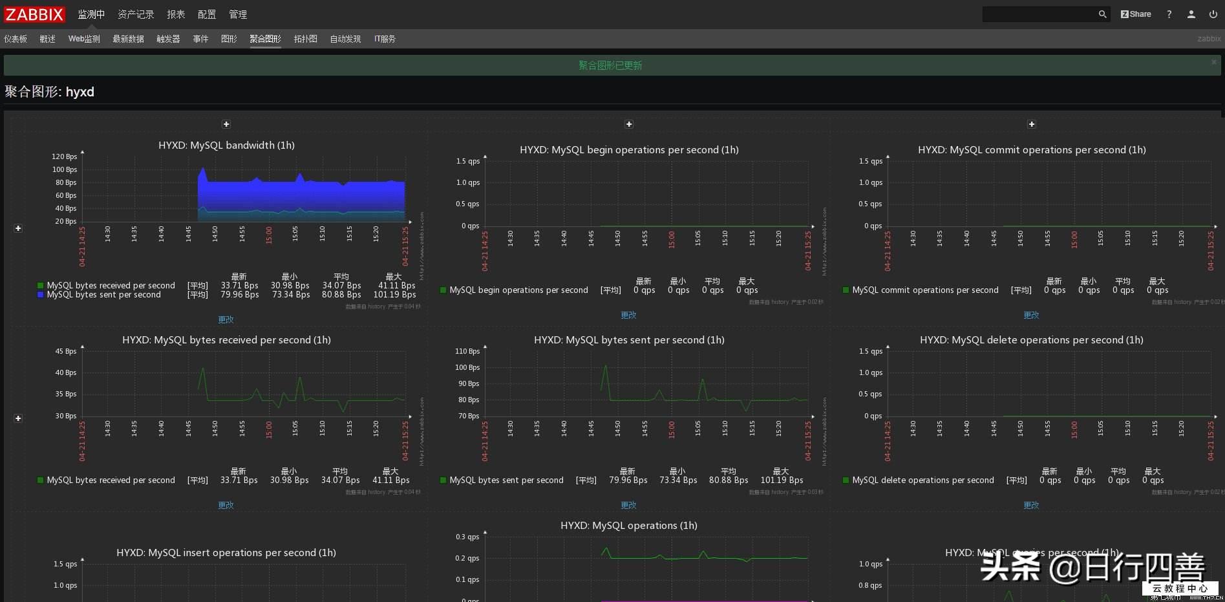Click plus icon left of bytes received graph
The width and height of the screenshot is (1225, 602).
coord(18,418)
